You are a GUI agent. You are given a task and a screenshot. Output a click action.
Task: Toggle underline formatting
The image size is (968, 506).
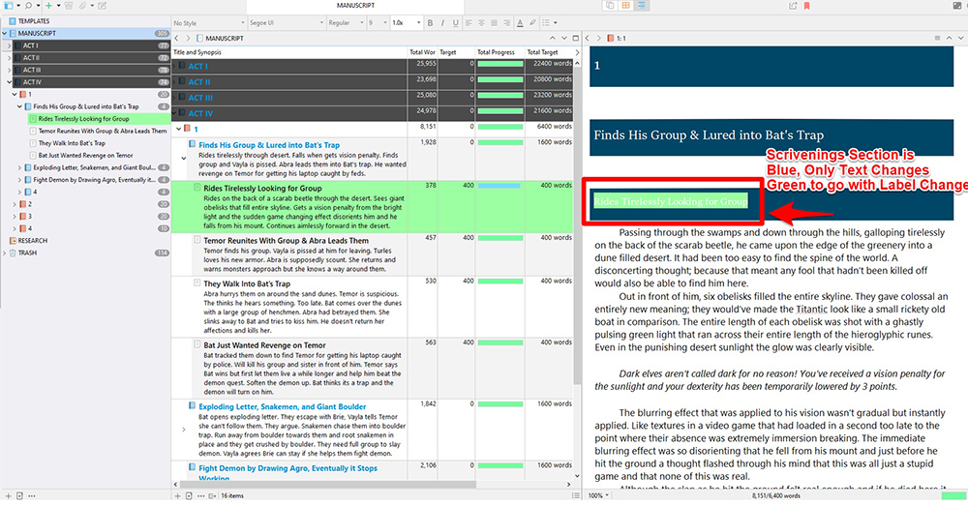[x=456, y=23]
